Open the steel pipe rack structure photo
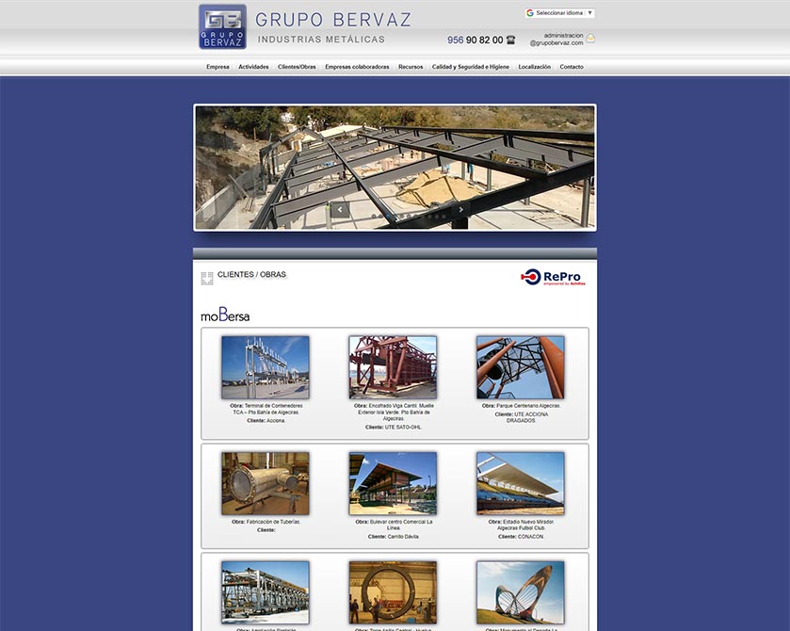This screenshot has width=790, height=631. pyautogui.click(x=266, y=592)
